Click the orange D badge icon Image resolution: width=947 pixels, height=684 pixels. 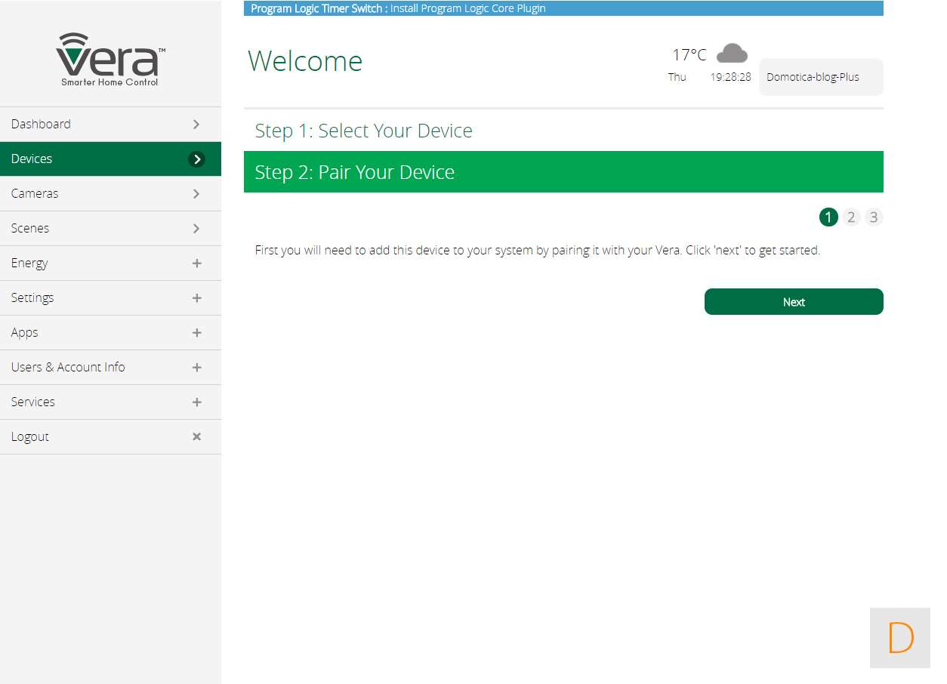(x=900, y=638)
